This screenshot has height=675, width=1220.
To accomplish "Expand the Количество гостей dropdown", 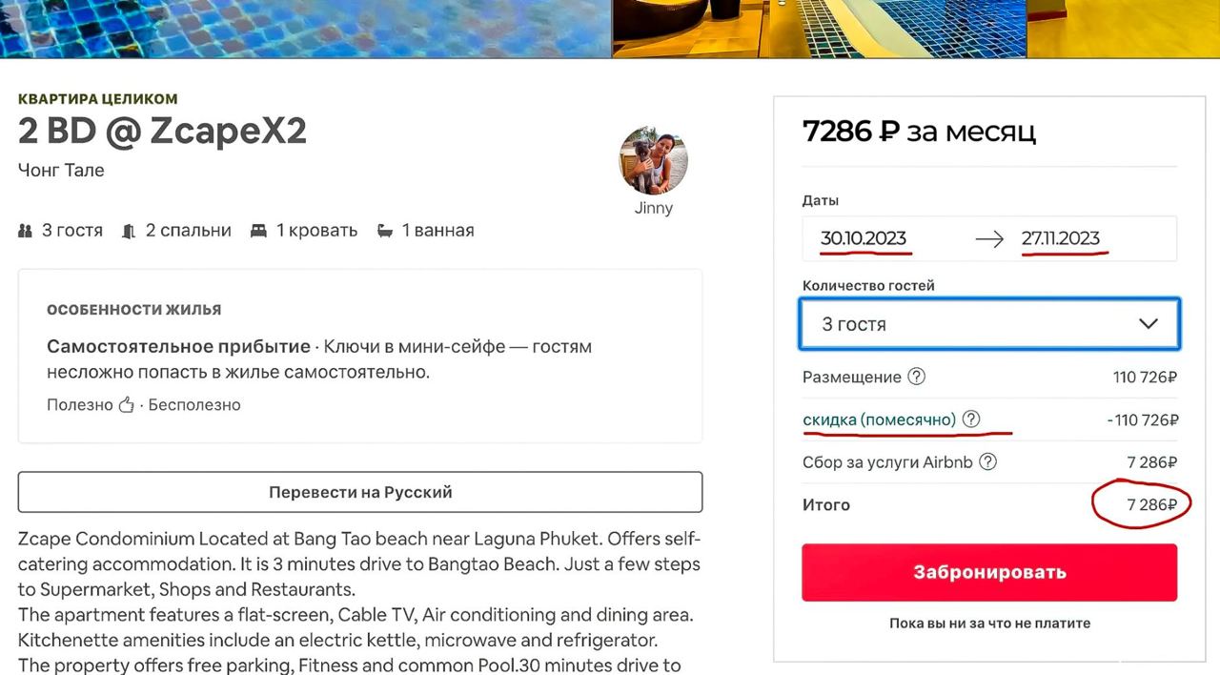I will (x=988, y=324).
